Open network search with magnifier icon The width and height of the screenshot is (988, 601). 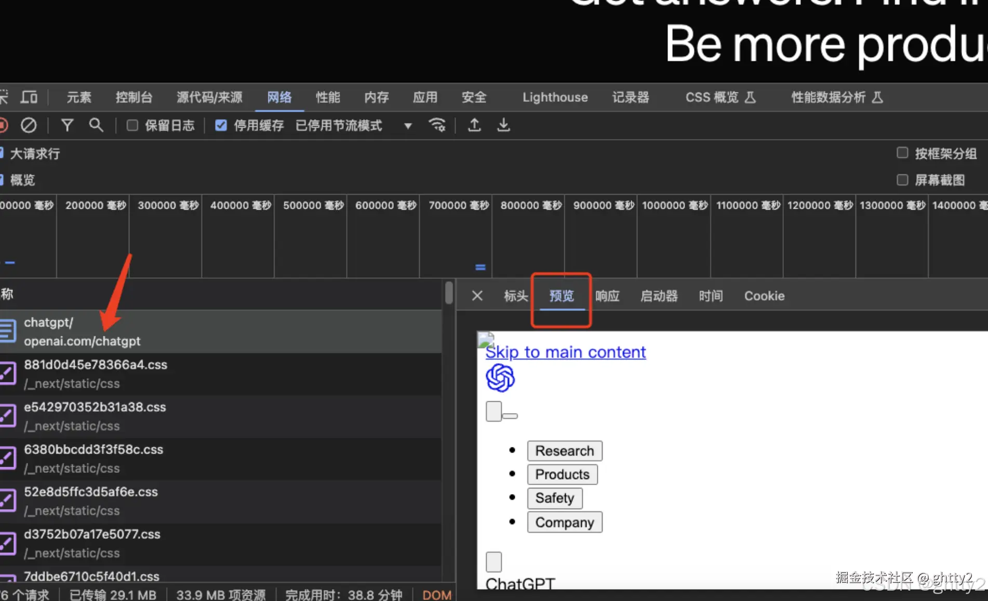(96, 125)
